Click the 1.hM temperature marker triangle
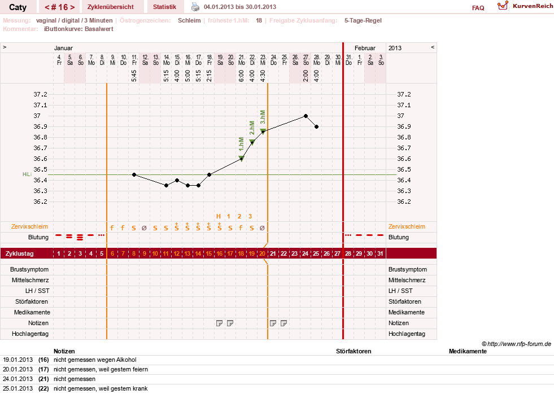Image resolution: width=554 pixels, height=407 pixels. click(x=241, y=158)
